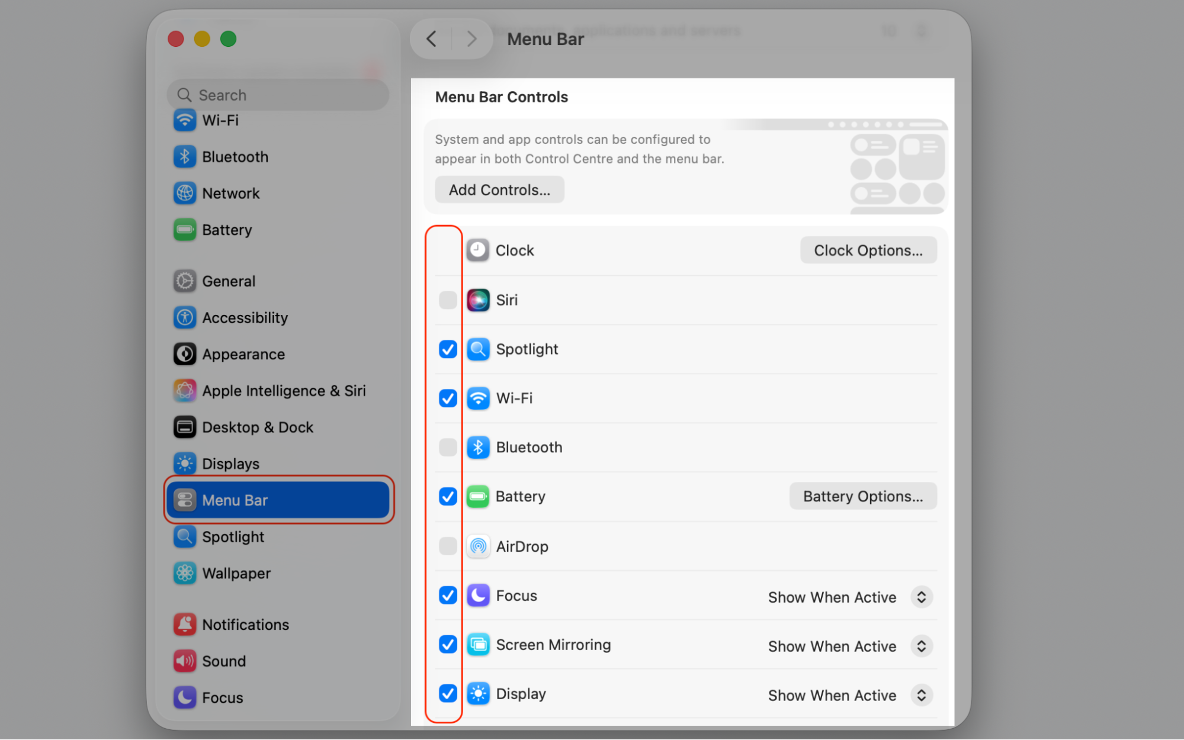This screenshot has height=740, width=1184.
Task: Select Wallpaper in the sidebar
Action: click(278, 574)
